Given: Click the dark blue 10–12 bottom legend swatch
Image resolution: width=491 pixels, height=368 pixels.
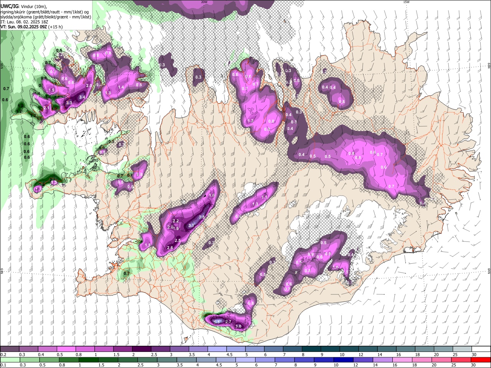Looking at the screenshot, I should [x=344, y=360].
